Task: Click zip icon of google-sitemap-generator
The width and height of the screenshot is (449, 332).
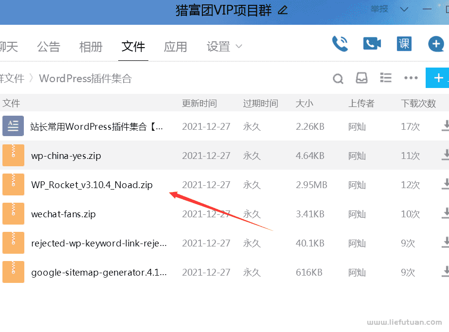Action: pyautogui.click(x=13, y=272)
